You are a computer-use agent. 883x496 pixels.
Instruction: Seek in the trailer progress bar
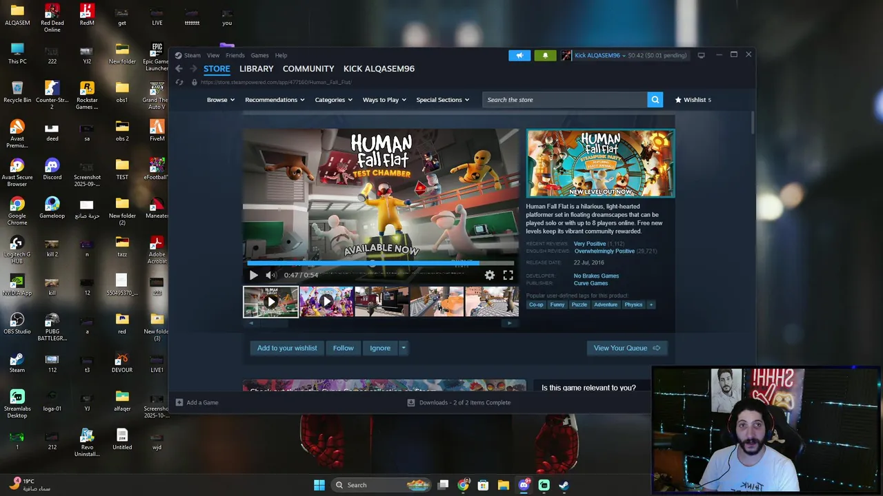[380, 263]
